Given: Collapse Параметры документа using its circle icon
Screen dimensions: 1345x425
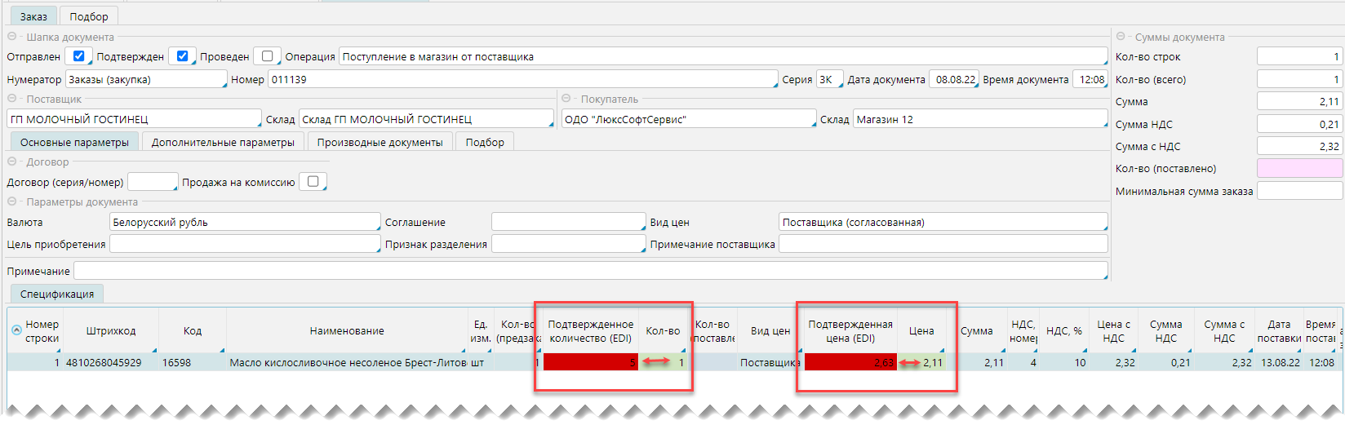Looking at the screenshot, I should point(12,201).
